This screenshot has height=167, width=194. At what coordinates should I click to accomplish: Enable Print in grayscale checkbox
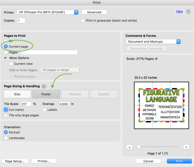[83, 21]
